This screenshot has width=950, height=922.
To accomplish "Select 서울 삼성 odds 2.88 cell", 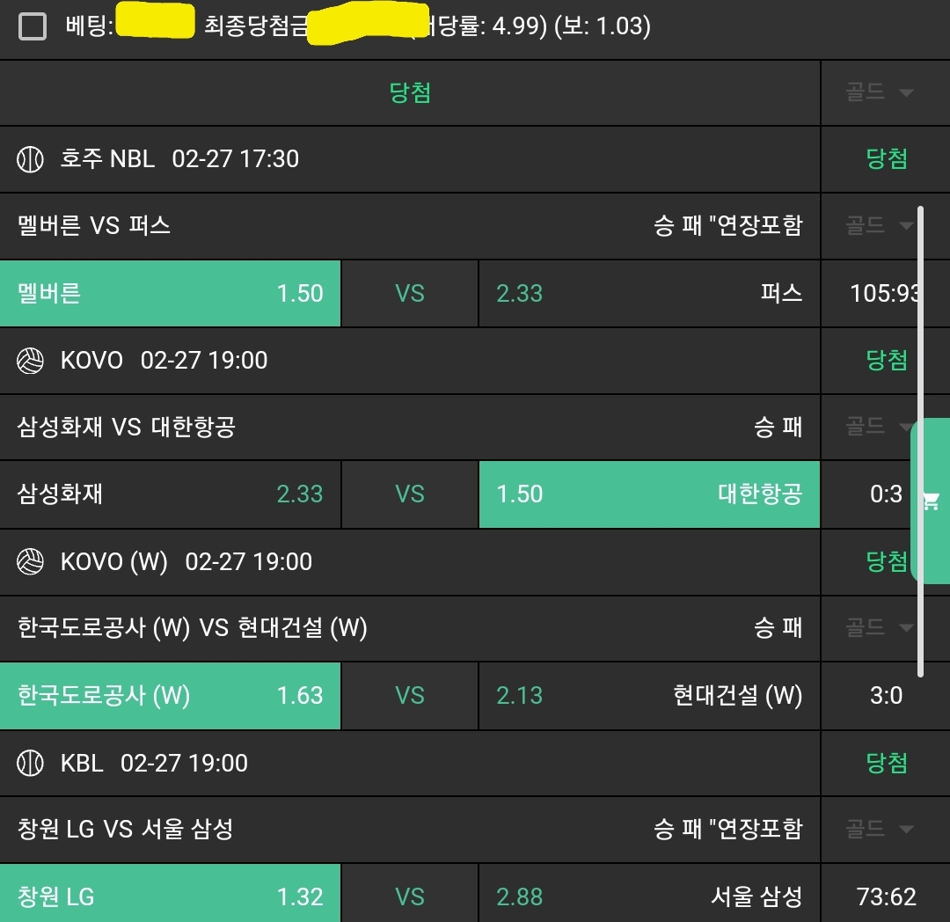I will click(x=649, y=896).
